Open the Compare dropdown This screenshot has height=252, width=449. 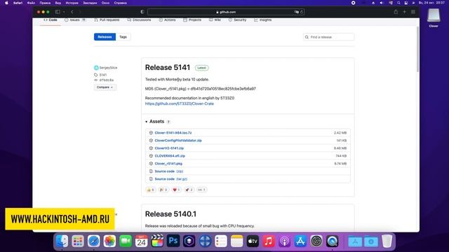pos(105,87)
